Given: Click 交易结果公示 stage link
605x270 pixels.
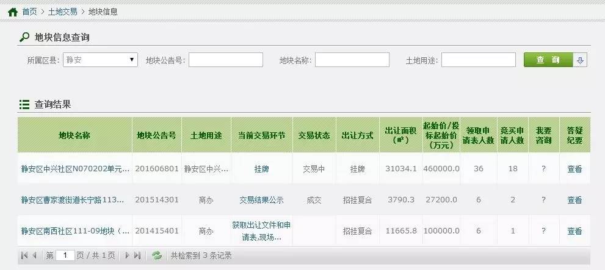Looking at the screenshot, I should click(262, 200).
